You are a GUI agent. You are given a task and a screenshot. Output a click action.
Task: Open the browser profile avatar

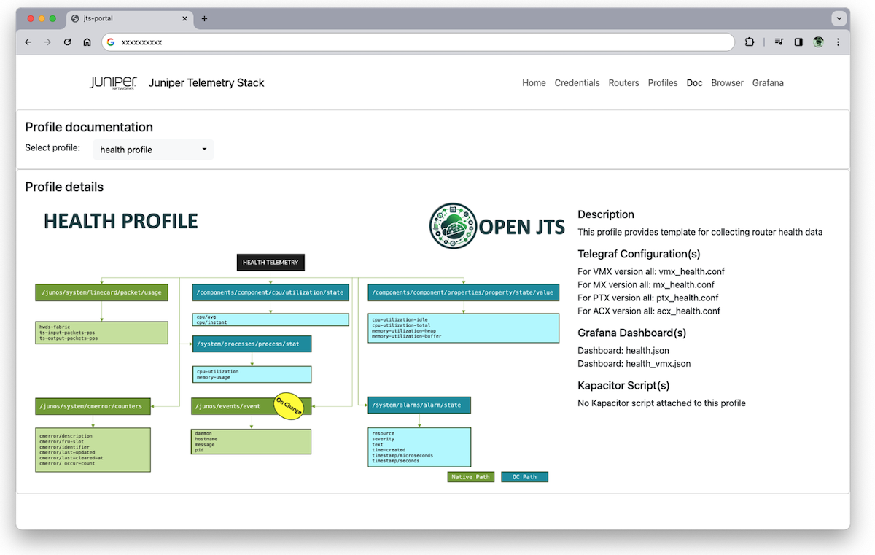818,42
